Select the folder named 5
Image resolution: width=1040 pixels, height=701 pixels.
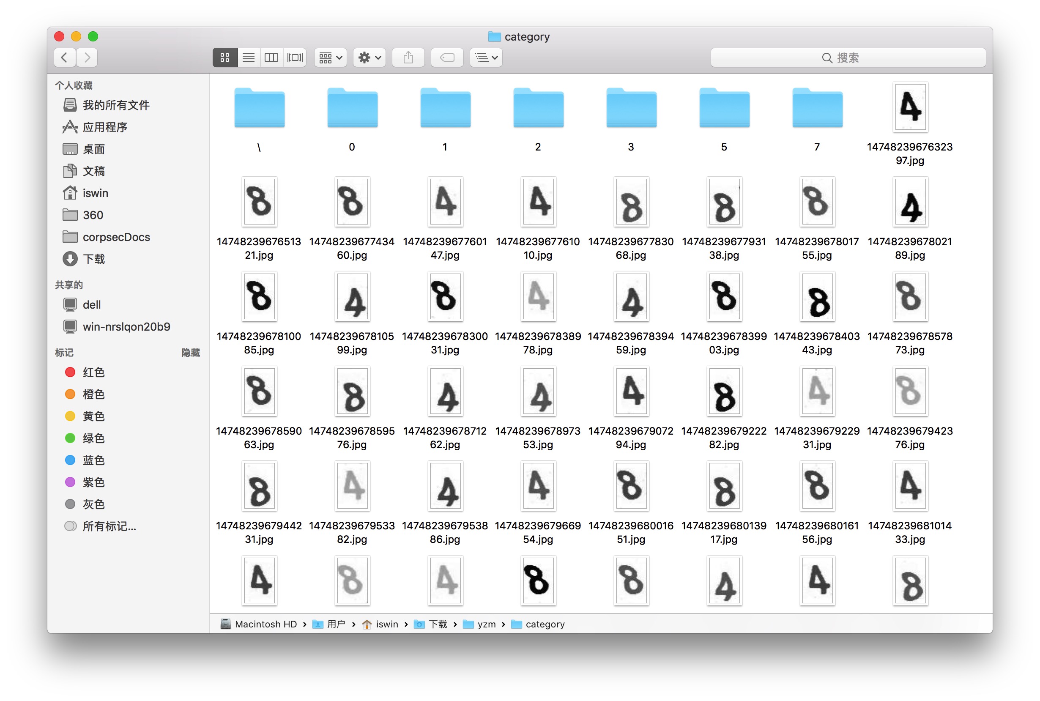(724, 108)
